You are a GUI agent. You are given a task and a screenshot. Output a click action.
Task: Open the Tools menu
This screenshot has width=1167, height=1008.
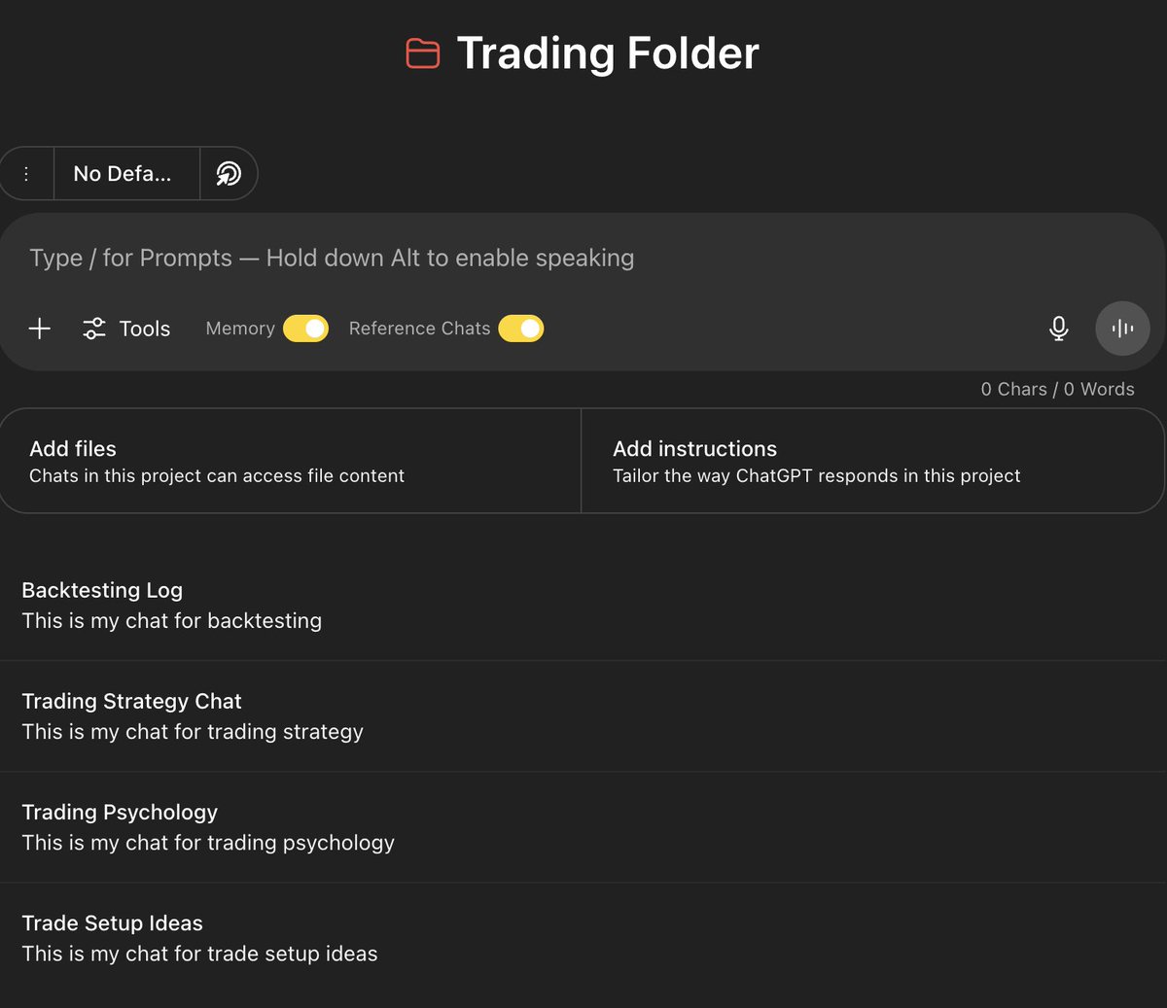[x=126, y=329]
